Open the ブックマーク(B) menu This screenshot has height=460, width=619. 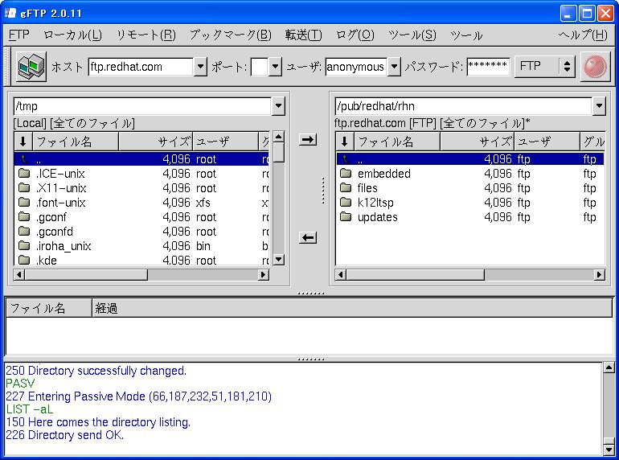[231, 35]
